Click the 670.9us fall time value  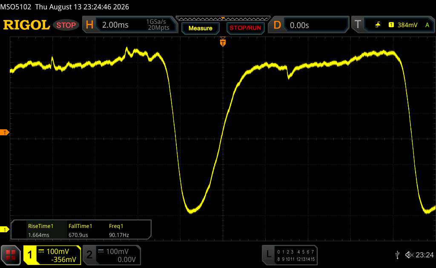(78, 235)
